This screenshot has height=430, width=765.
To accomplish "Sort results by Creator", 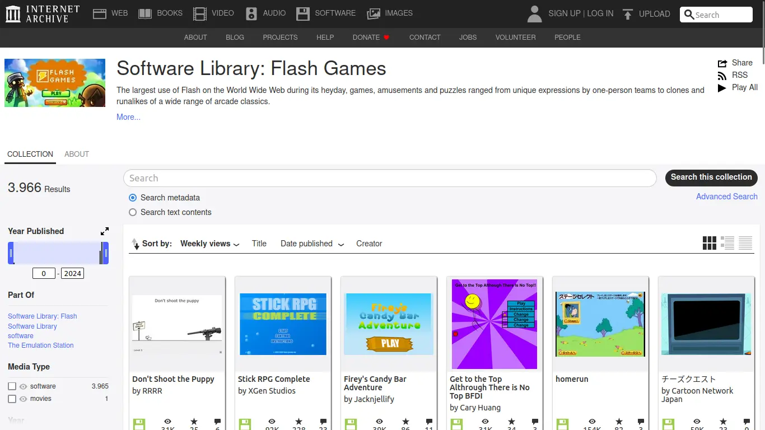I will (369, 244).
